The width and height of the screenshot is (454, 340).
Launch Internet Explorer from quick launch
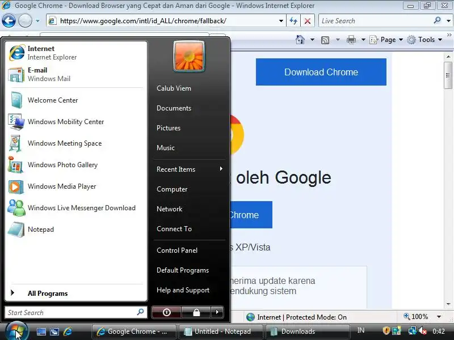point(68,331)
